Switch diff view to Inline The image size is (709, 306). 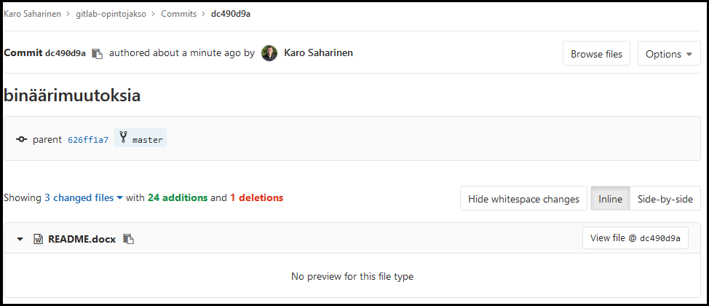[610, 199]
